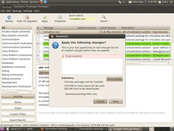Click Mark All Upgrades icon
Image resolution: width=174 pixels, height=131 pixels.
(27, 17)
